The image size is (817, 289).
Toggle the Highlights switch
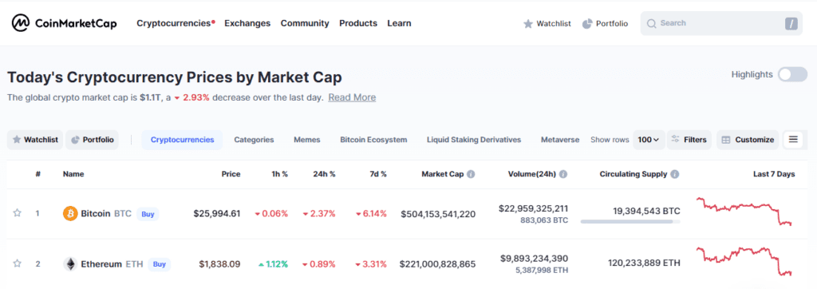792,74
